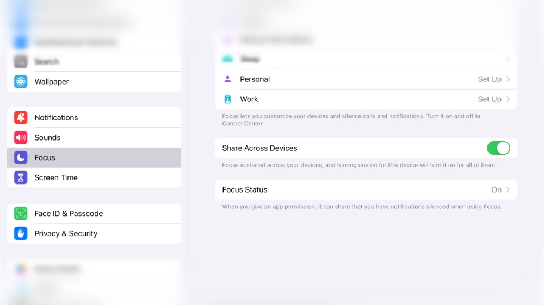Click the purple Personal focus person icon
The width and height of the screenshot is (544, 305).
228,79
